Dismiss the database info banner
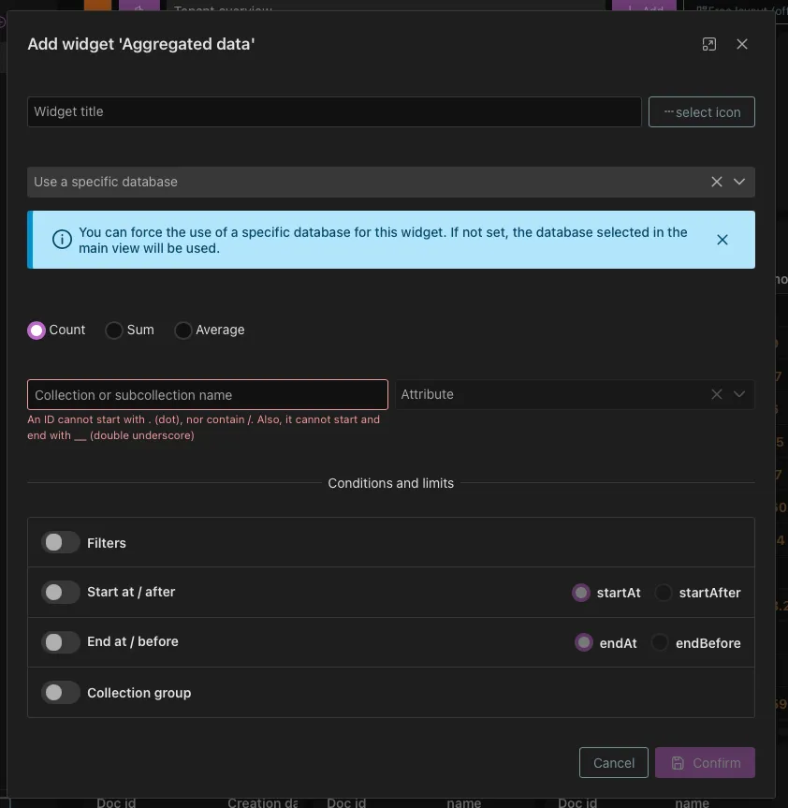The image size is (788, 808). pos(722,239)
